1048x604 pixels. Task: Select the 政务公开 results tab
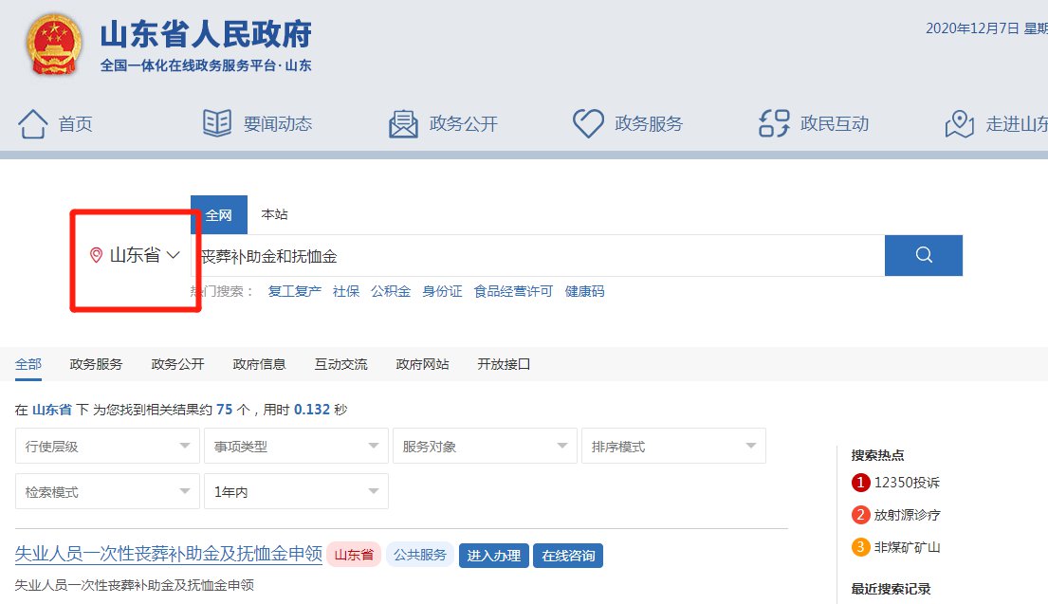click(x=177, y=364)
